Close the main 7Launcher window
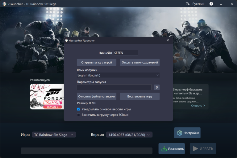 tap(232, 4)
